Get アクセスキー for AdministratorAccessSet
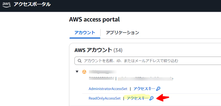This screenshot has height=106, width=221. pyautogui.click(x=144, y=89)
